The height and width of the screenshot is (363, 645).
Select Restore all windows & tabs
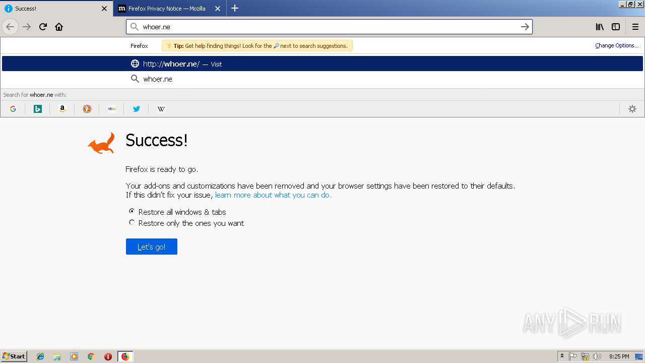(x=132, y=211)
